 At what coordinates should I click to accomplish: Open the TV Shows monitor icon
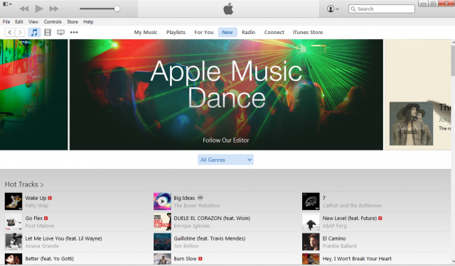[x=60, y=32]
